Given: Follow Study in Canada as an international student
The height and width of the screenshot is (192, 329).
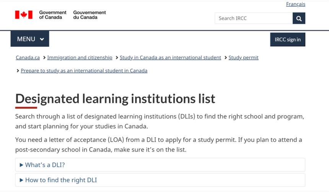Looking at the screenshot, I should tap(170, 57).
